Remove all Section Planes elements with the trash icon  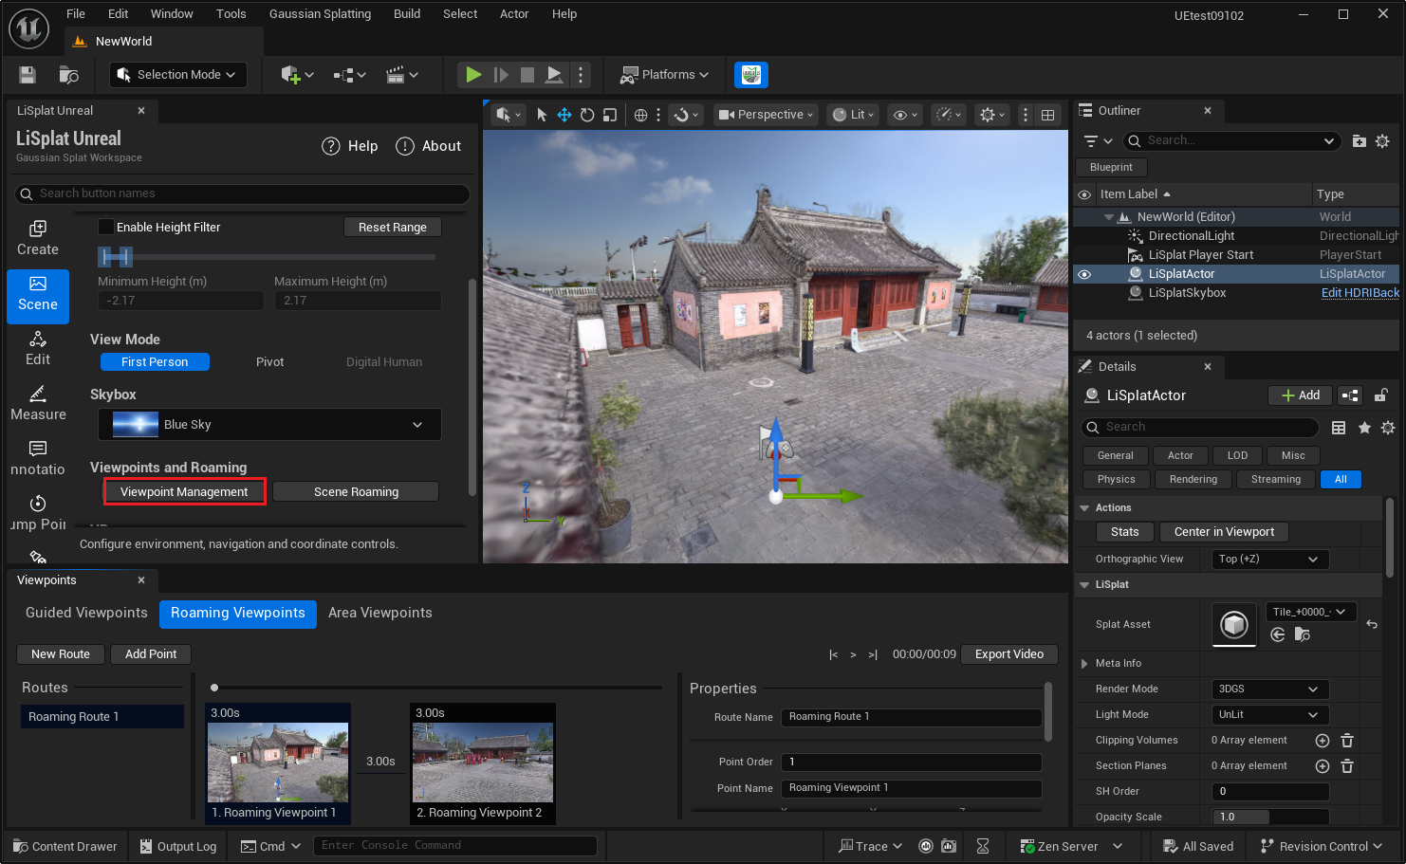[1347, 766]
